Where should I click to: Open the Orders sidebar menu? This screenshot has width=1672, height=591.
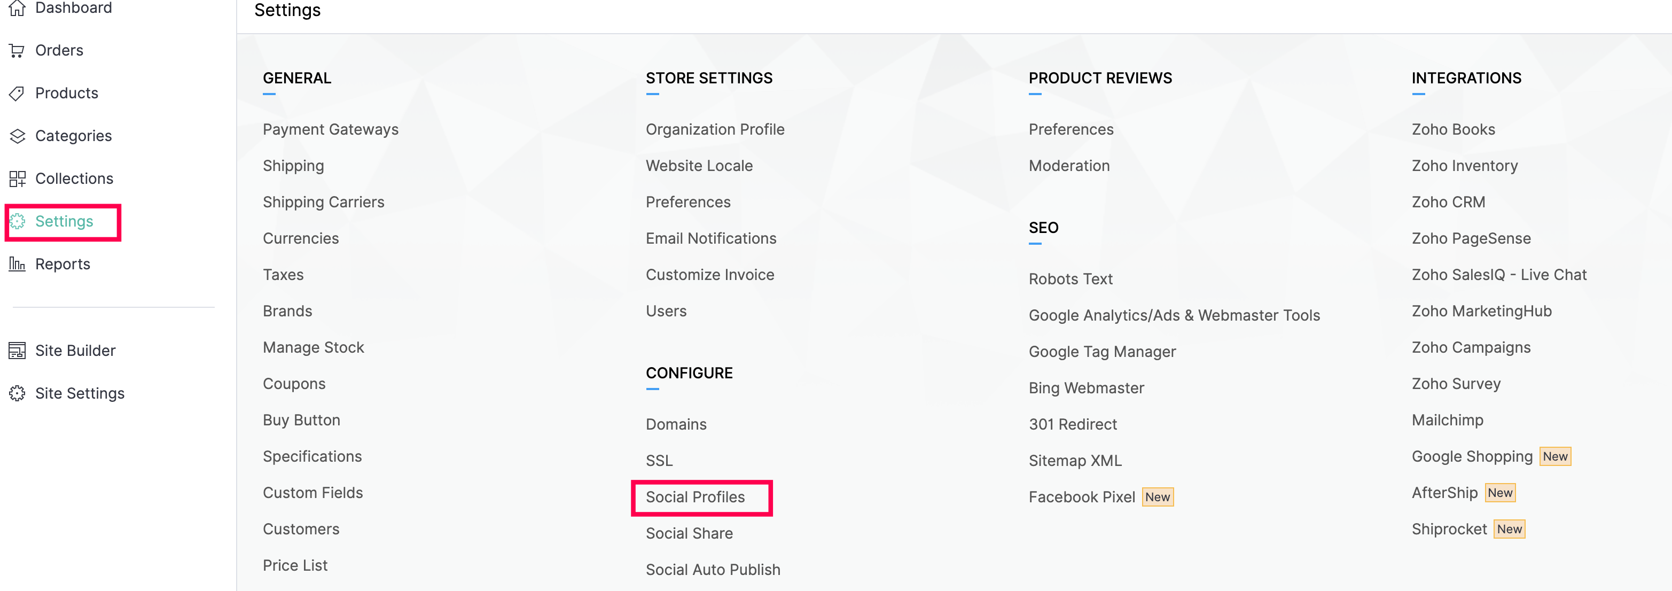pos(59,51)
